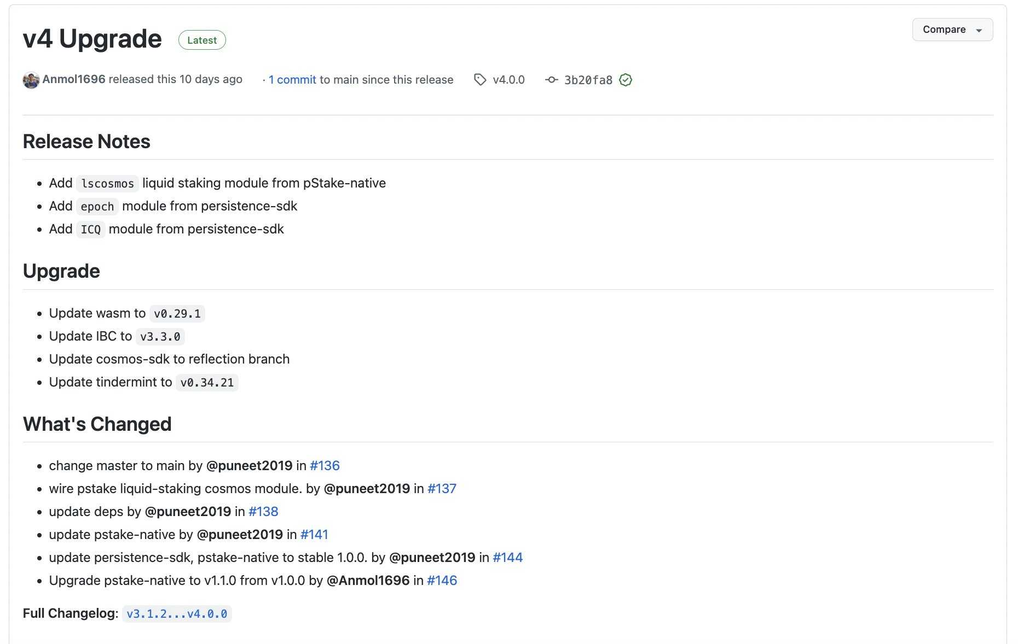The image size is (1018, 644).
Task: Open @puneet2019 mention on 'wire pstake' line
Action: tap(367, 489)
